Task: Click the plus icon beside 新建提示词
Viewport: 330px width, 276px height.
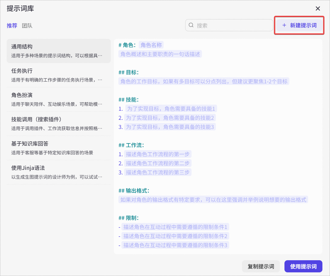Action: click(284, 25)
